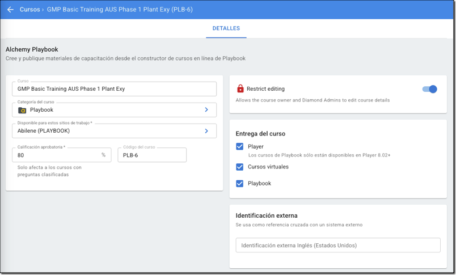Click the back arrow icon
The image size is (456, 275).
coord(10,10)
